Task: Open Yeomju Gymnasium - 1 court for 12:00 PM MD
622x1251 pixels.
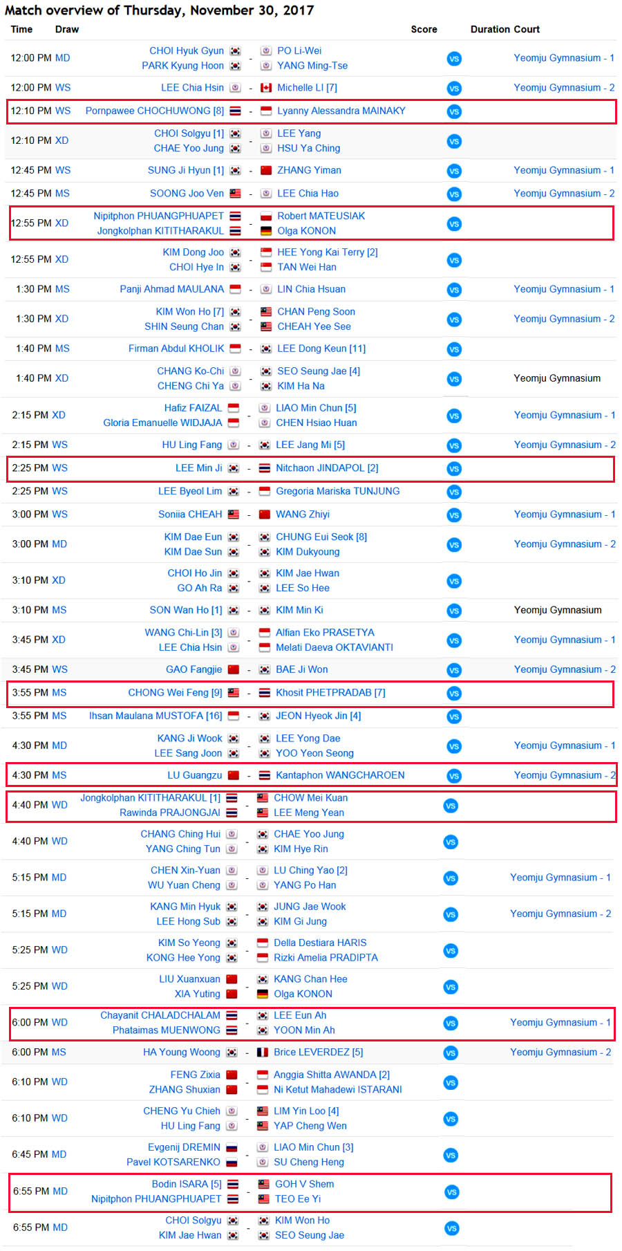Action: pos(564,58)
